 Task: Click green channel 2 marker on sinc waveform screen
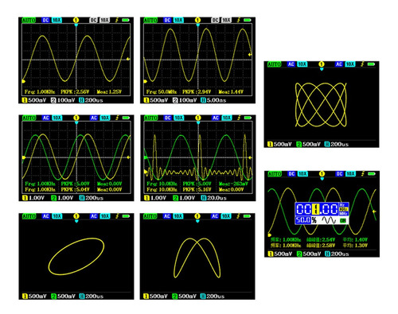[146, 157]
